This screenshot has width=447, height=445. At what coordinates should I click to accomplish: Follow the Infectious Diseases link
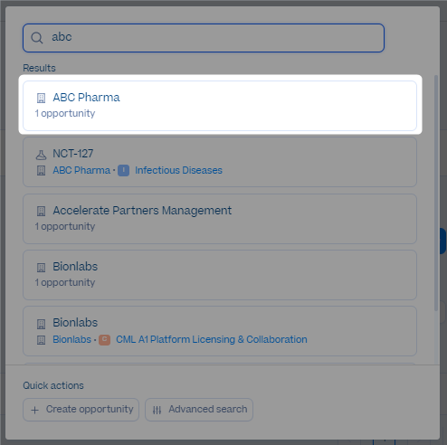click(178, 170)
